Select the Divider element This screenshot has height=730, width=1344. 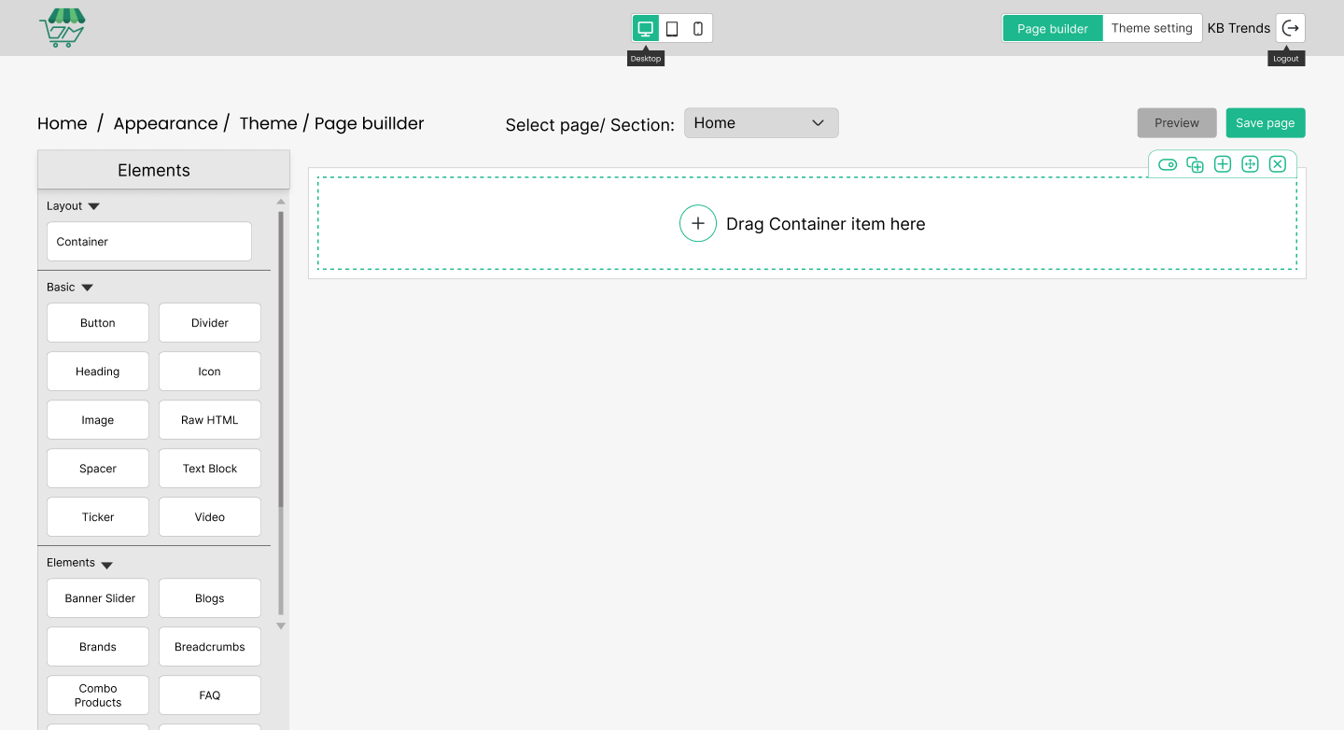point(210,323)
